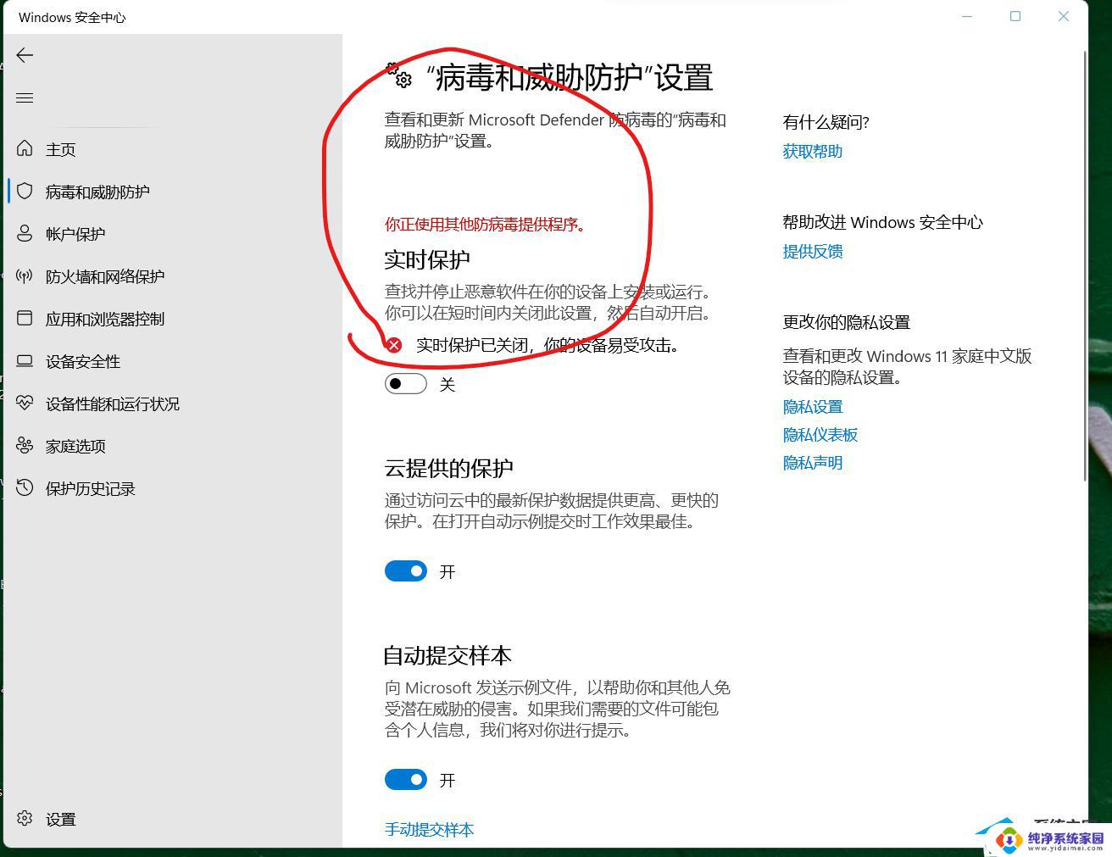Screen dimensions: 1112x857
Task: Click the red 你正使用其他防病毒提供程序 message
Action: [485, 224]
